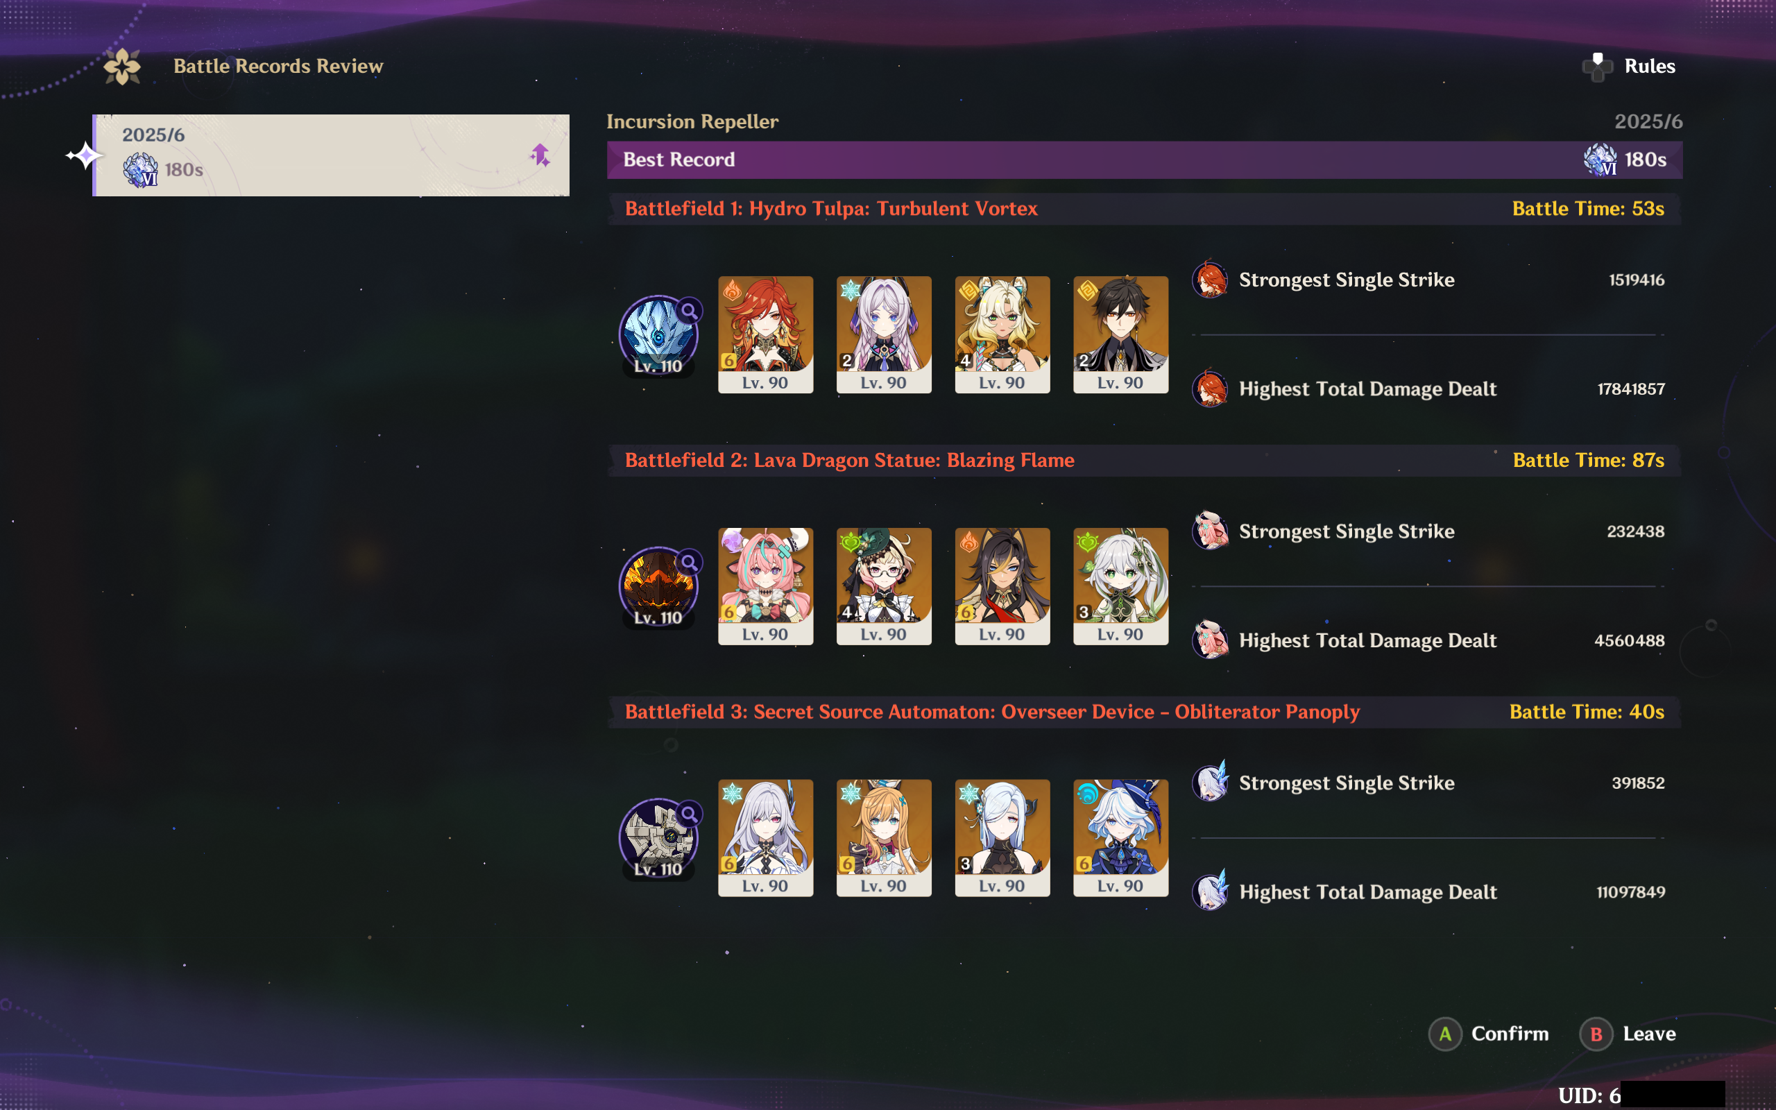The image size is (1776, 1110).
Task: Inspect the Lava Dragon Statue boss icon
Action: (x=658, y=588)
